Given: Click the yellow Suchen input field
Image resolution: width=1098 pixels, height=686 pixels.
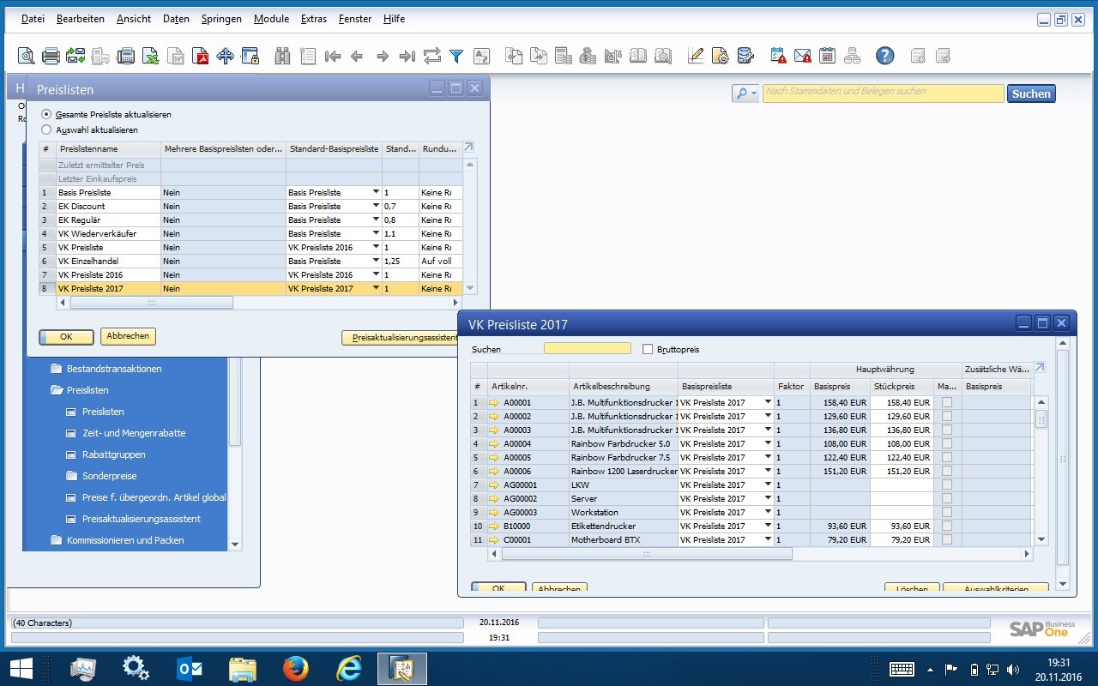Looking at the screenshot, I should tap(587, 348).
